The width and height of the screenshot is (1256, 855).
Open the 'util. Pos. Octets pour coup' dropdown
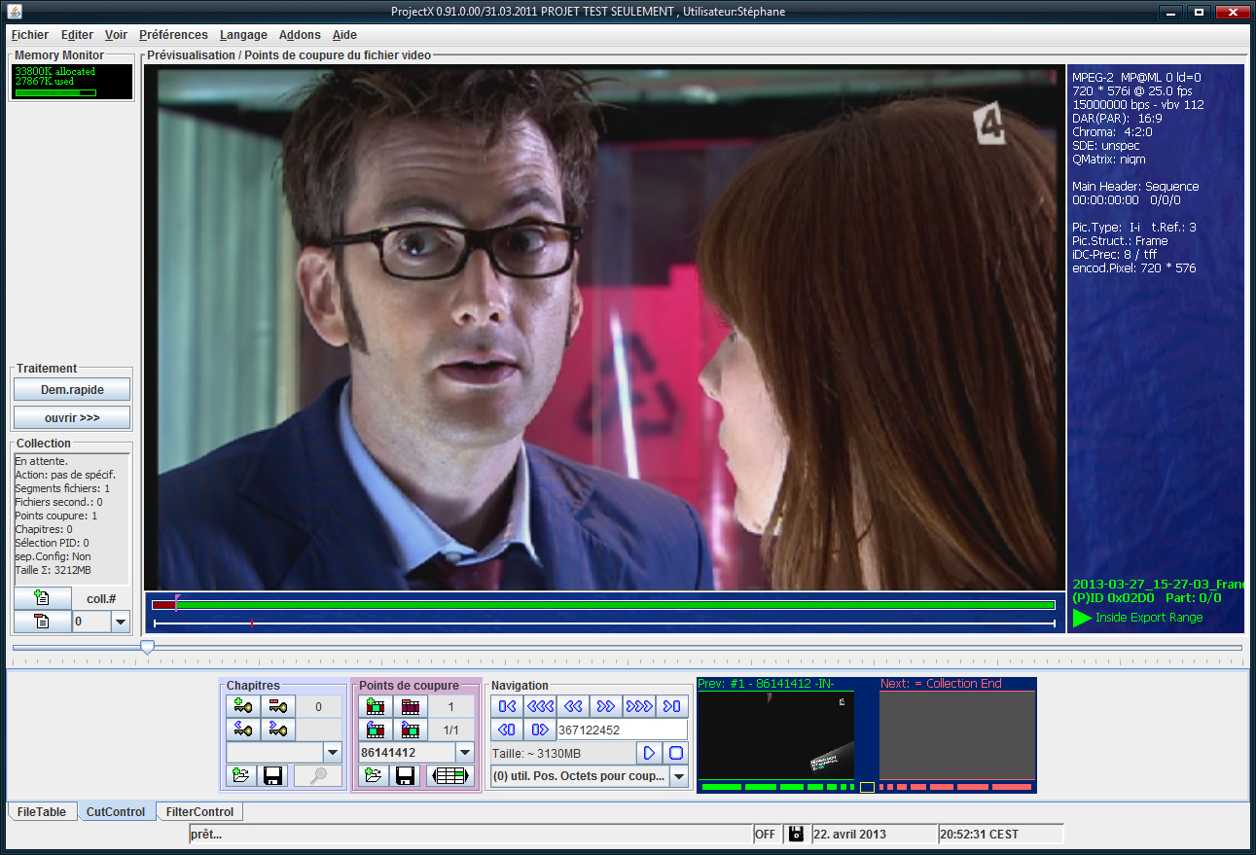click(x=679, y=776)
